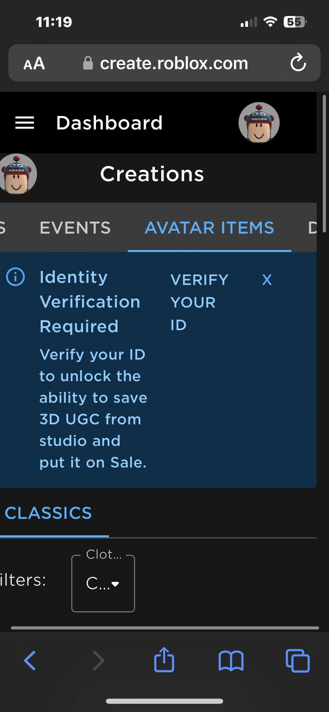Open the AA text size controls
The height and width of the screenshot is (712, 329).
(35, 63)
